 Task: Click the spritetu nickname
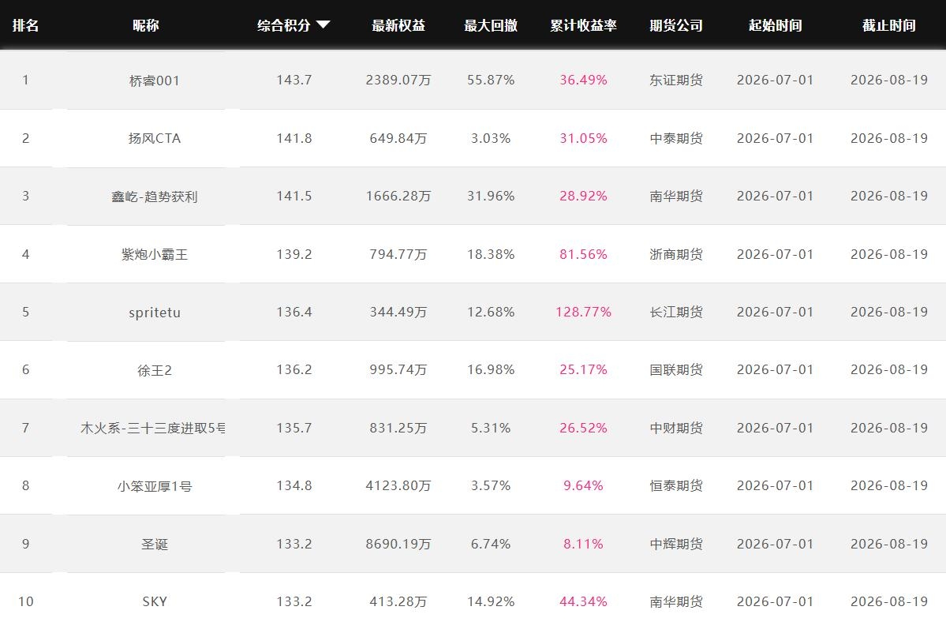coord(155,312)
